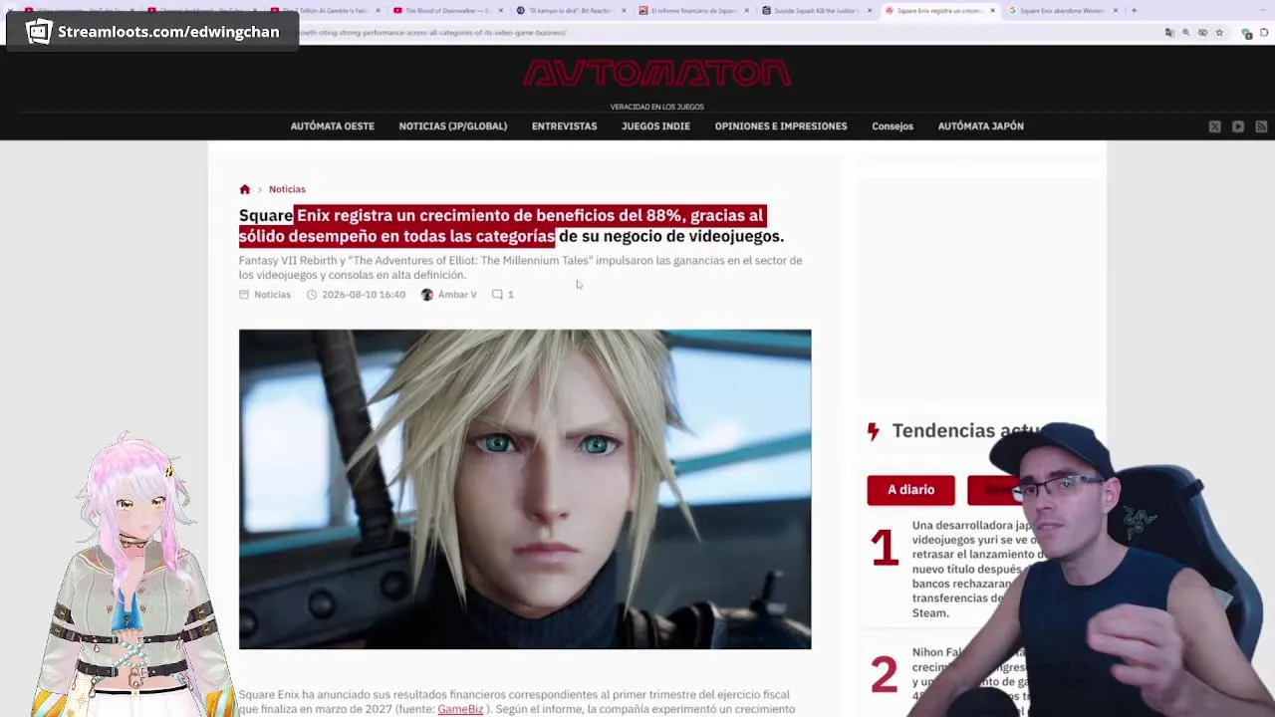Click the translate page icon in address bar
The width and height of the screenshot is (1275, 717).
pos(1169,33)
